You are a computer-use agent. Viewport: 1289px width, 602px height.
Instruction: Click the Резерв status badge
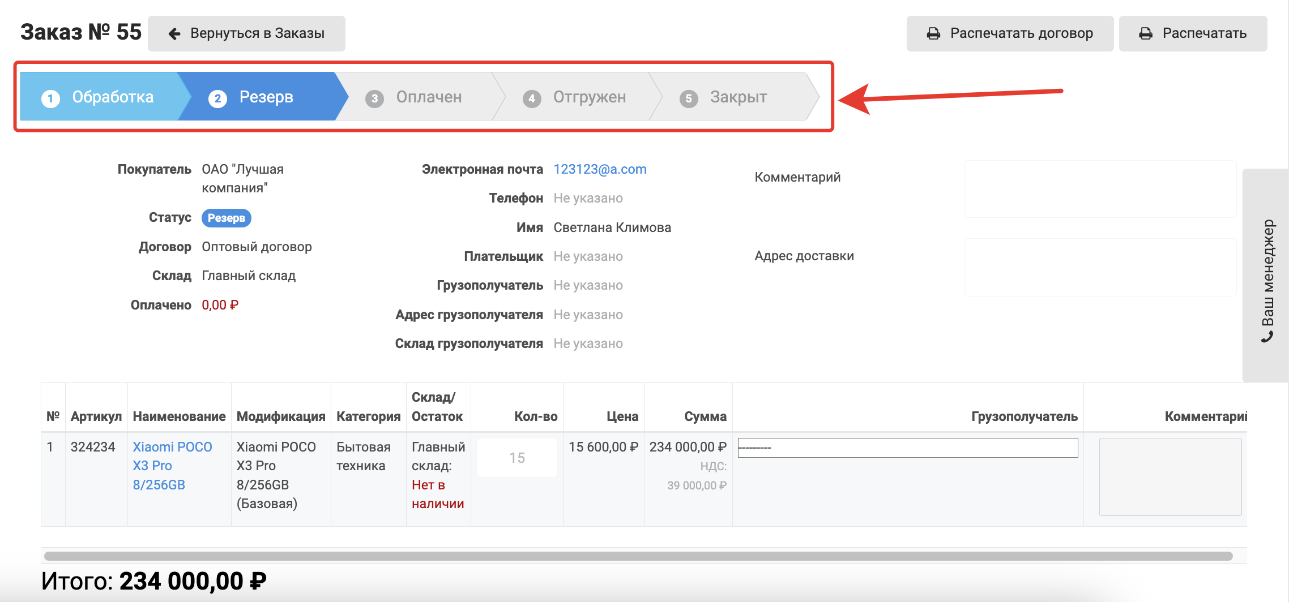coord(226,218)
